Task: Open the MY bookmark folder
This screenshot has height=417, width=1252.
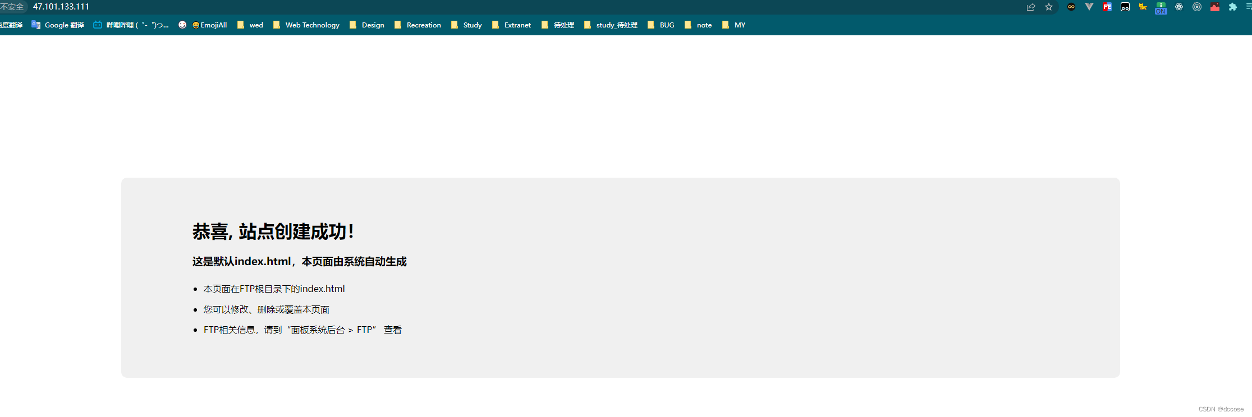Action: click(x=733, y=25)
